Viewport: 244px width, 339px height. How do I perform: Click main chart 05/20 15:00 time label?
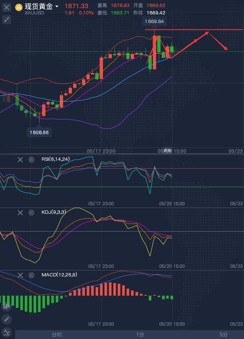172,151
